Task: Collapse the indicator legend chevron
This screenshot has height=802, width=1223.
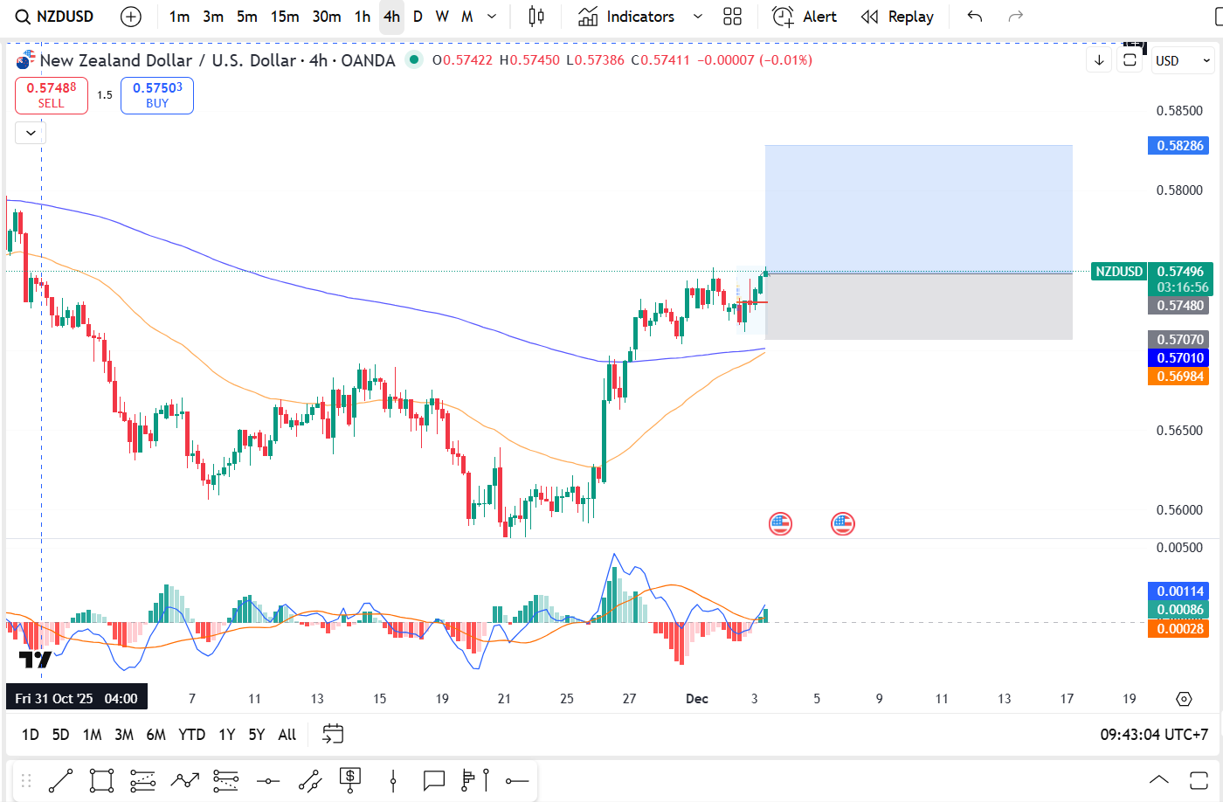Action: tap(31, 133)
